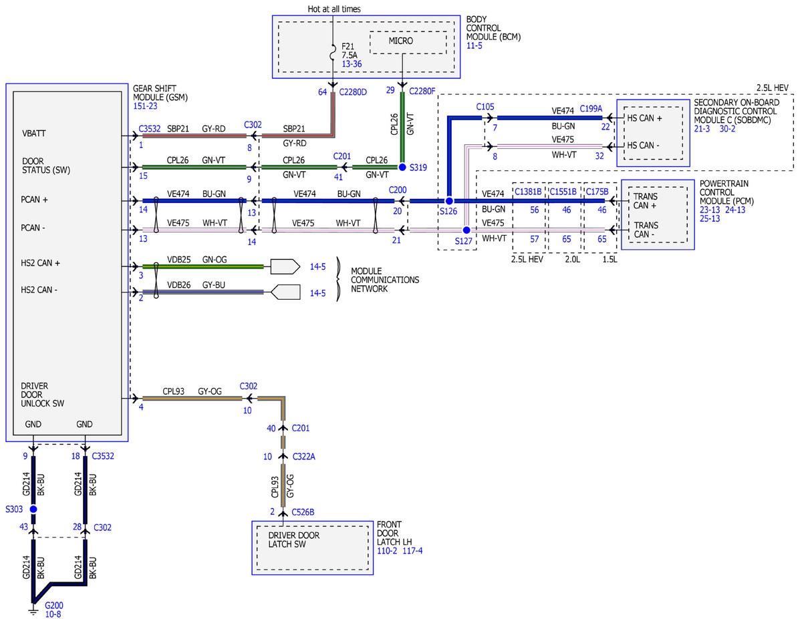
Task: Follow the 13-36 fuse reference link
Action: coord(352,63)
